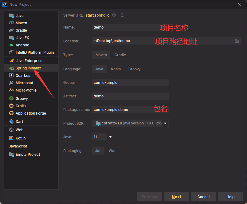Select War packaging

click(112, 151)
